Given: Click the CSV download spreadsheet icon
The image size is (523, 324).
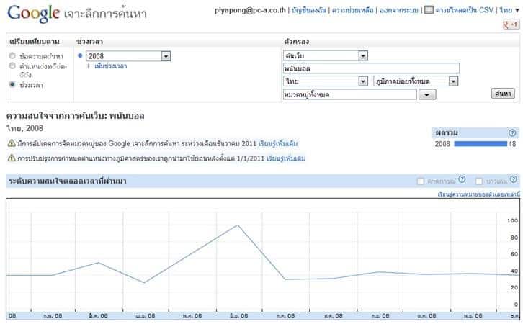Looking at the screenshot, I should point(429,11).
